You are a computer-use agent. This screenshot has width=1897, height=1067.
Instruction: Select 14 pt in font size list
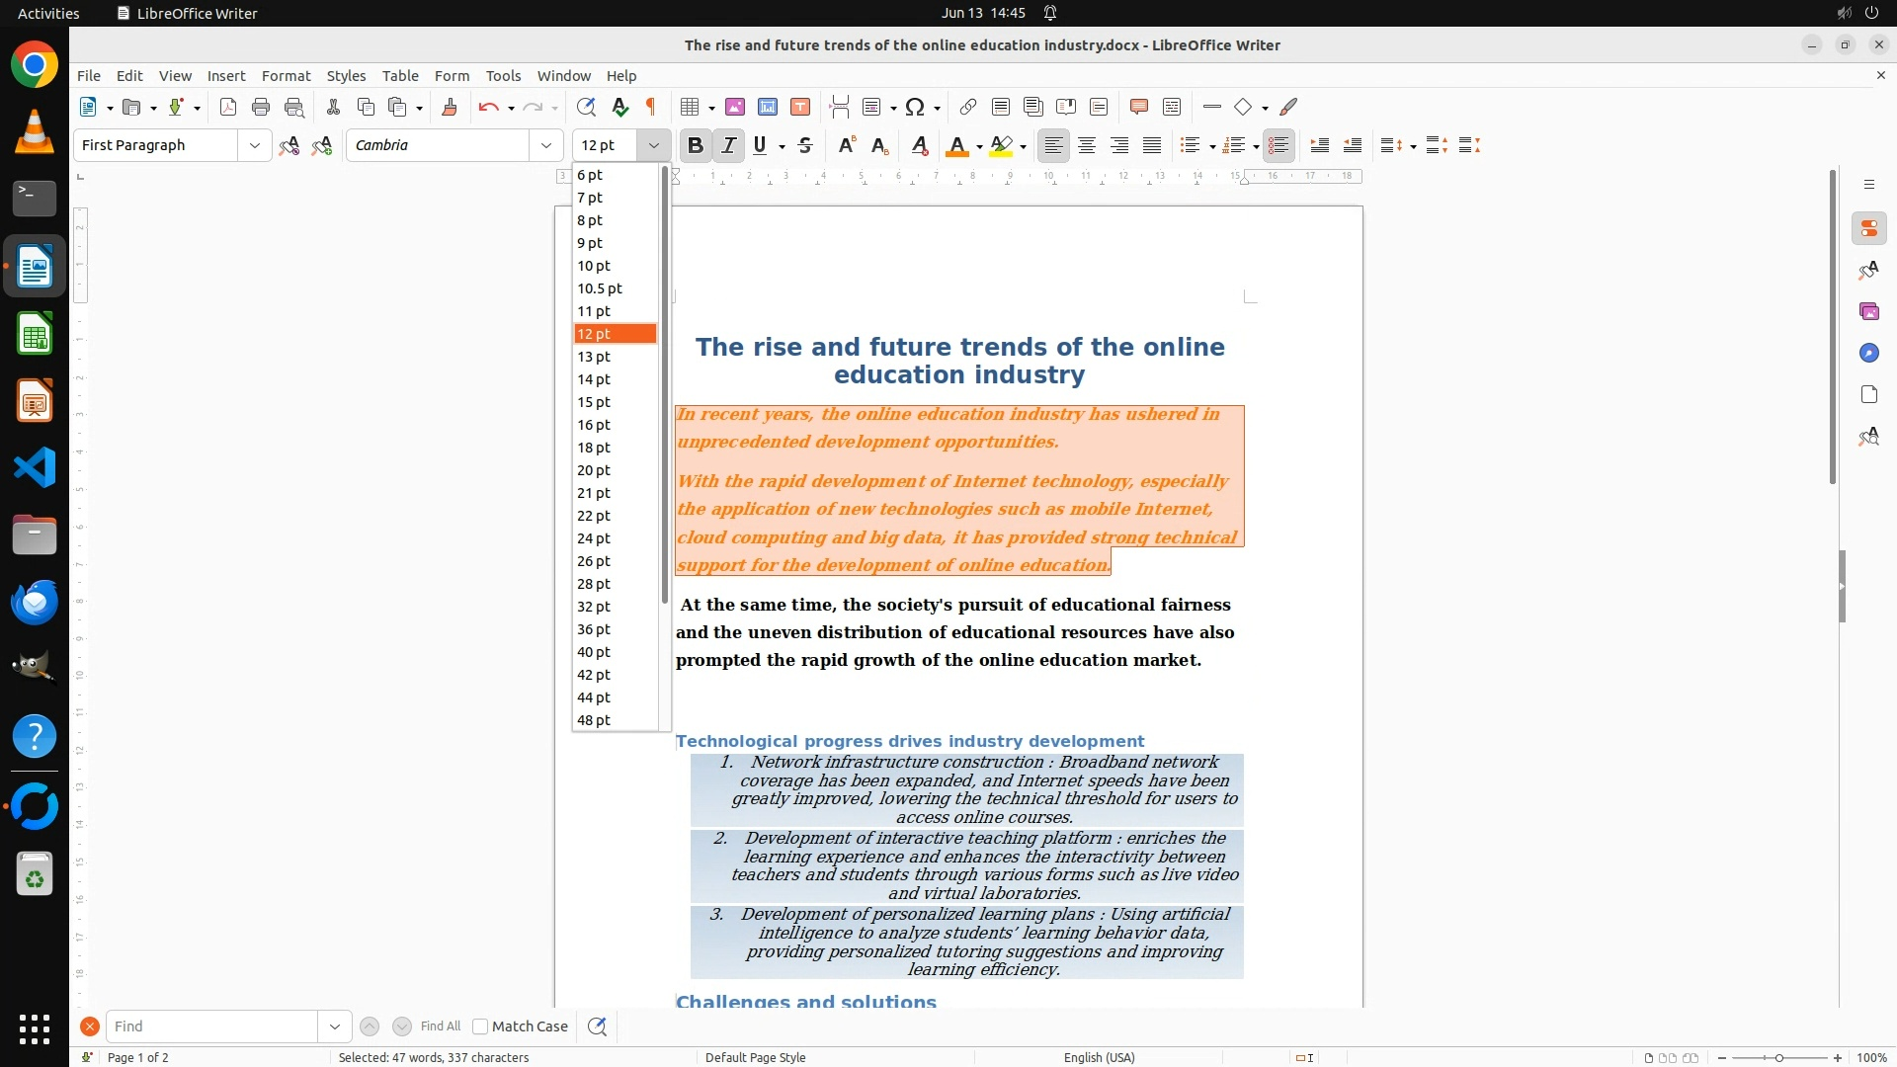coord(594,379)
